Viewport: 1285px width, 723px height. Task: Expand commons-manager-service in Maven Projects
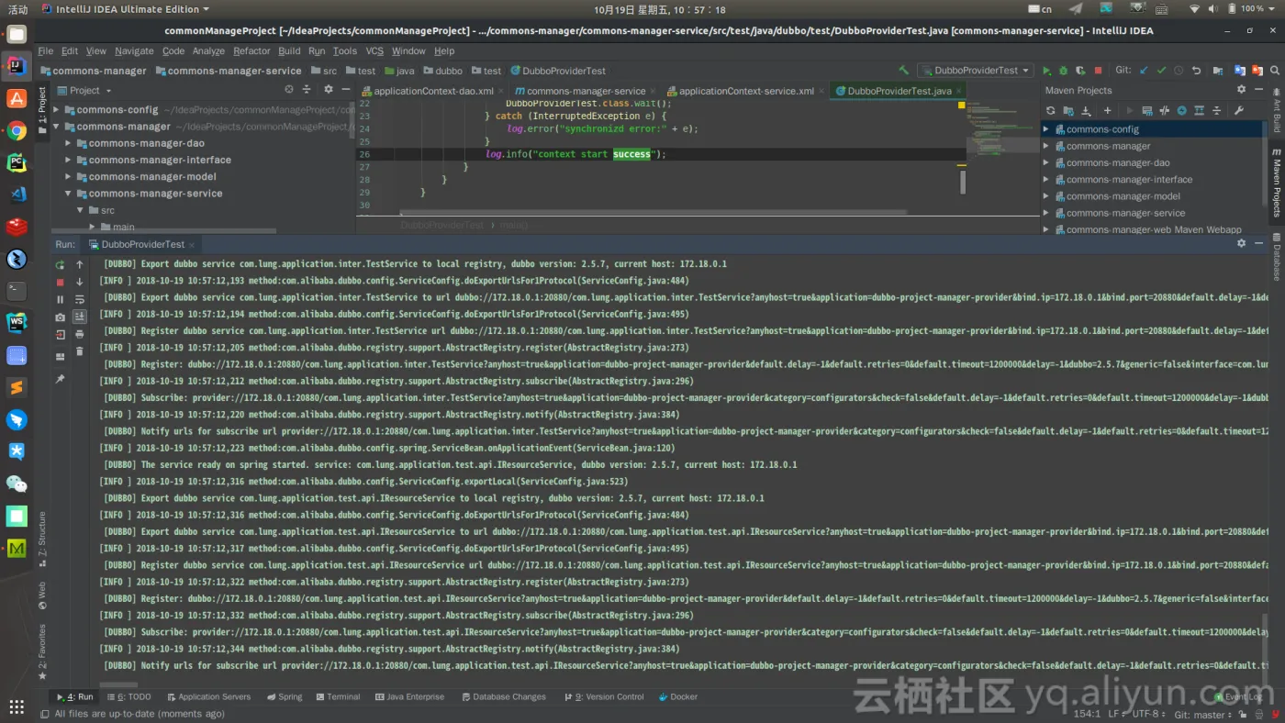[x=1045, y=213]
